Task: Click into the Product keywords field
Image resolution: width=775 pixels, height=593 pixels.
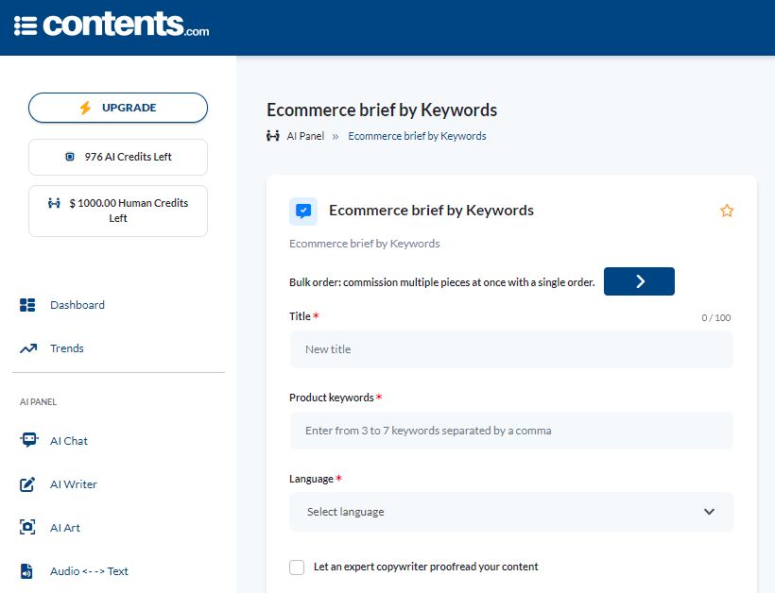Action: [511, 431]
